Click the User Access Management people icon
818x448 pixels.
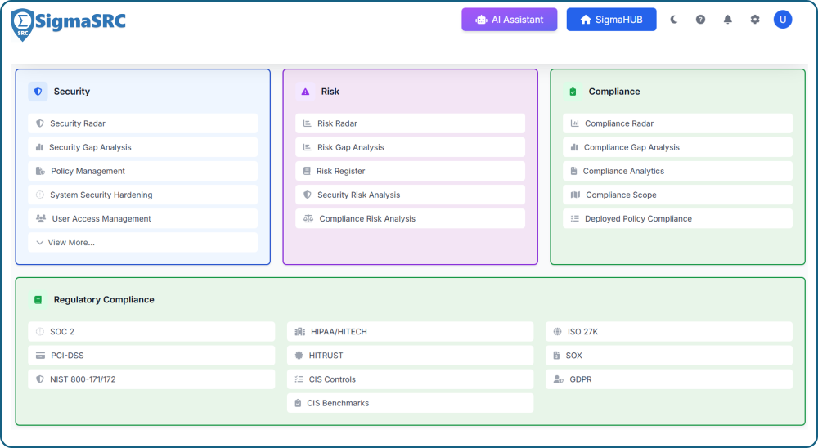point(41,219)
